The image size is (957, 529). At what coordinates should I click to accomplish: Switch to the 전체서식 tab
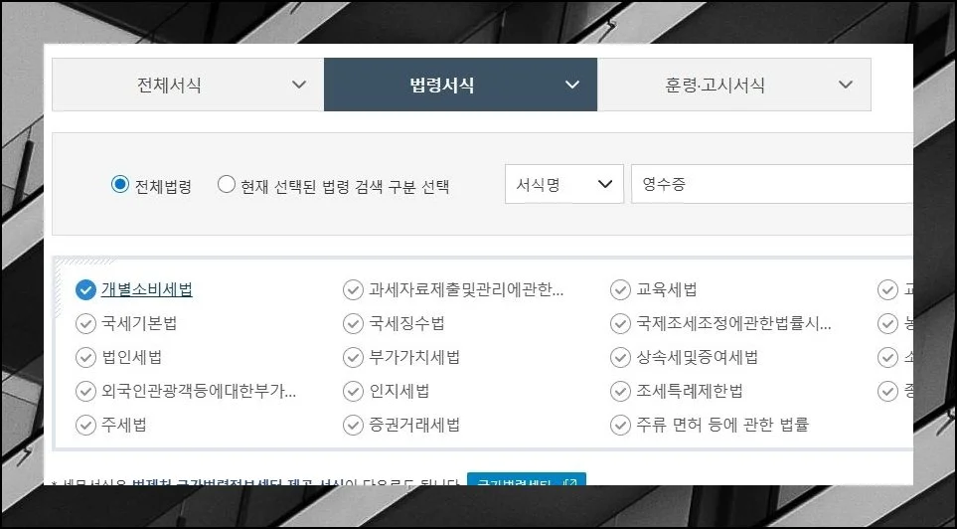click(188, 85)
